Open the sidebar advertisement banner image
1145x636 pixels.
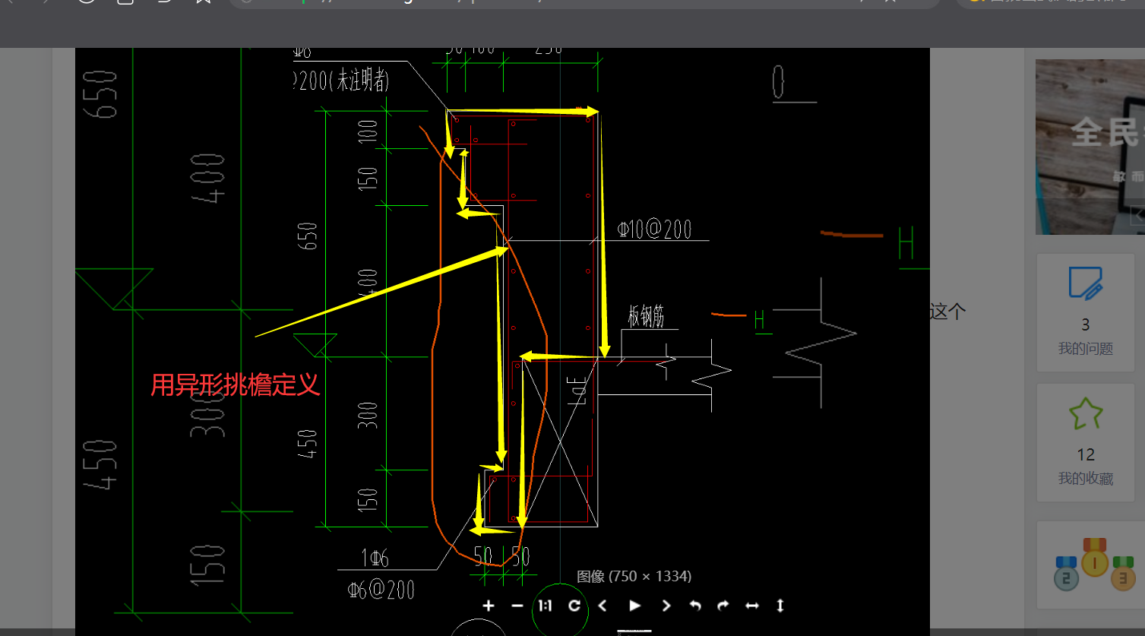tap(1090, 147)
